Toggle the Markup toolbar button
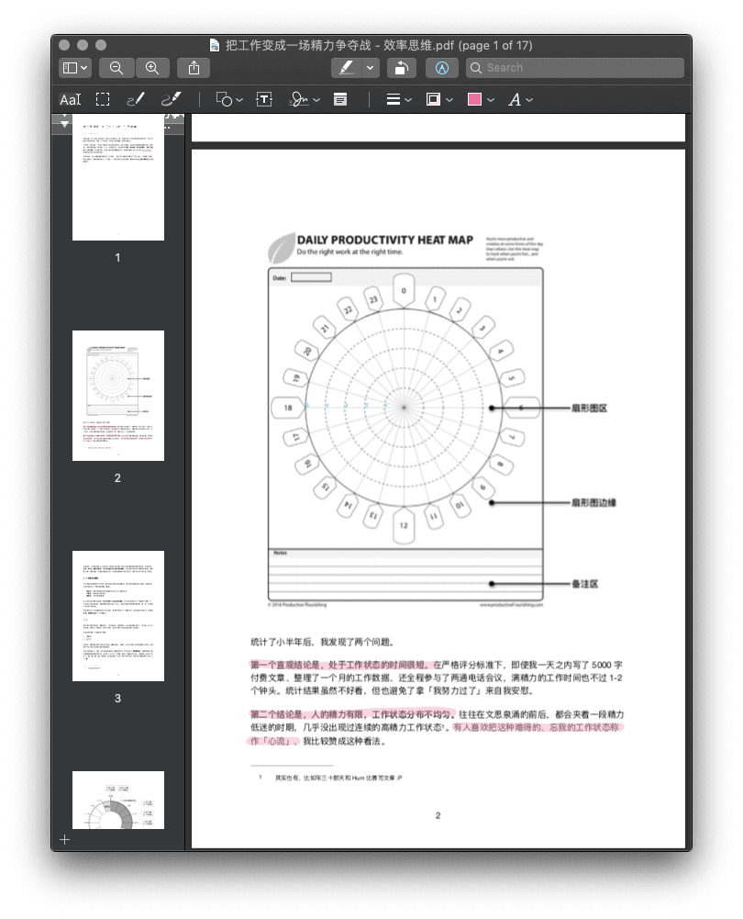 point(442,68)
